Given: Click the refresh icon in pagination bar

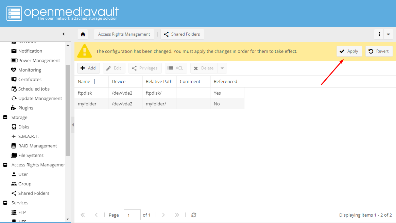Looking at the screenshot, I should (194, 215).
